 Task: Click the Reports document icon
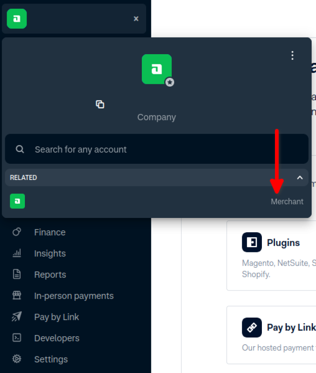click(x=17, y=274)
